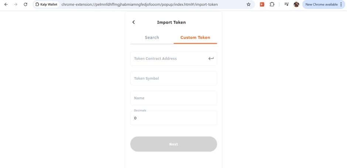Bookmark this page with the star icon
This screenshot has height=168, width=347.
pyautogui.click(x=248, y=4)
